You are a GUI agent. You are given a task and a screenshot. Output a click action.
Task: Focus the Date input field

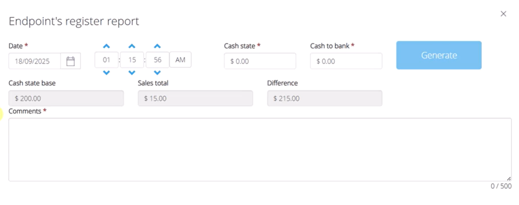(x=35, y=61)
